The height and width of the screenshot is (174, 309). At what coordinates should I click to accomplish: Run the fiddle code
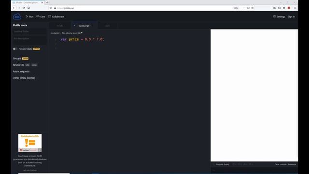pos(29,16)
